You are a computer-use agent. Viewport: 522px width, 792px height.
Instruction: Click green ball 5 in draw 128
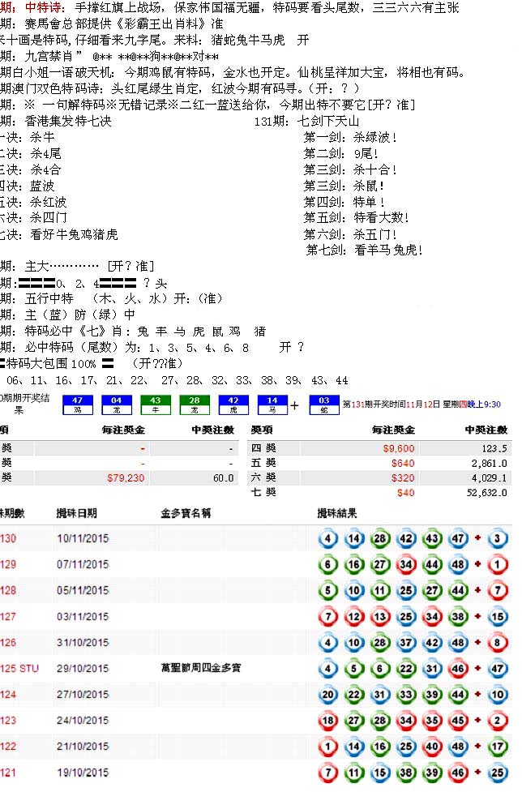[327, 590]
